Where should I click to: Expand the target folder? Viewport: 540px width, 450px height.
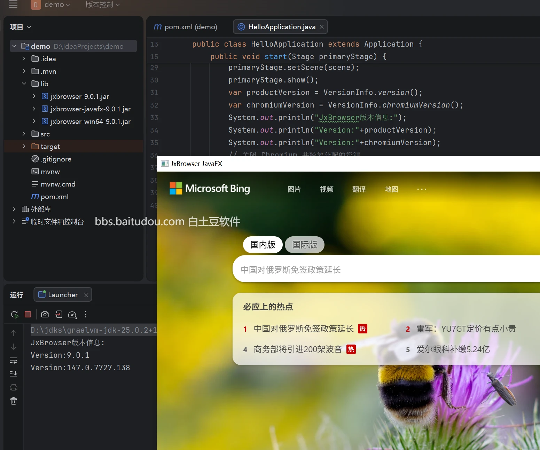[x=24, y=146]
